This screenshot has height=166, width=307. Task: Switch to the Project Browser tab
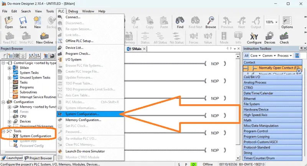click(x=38, y=158)
